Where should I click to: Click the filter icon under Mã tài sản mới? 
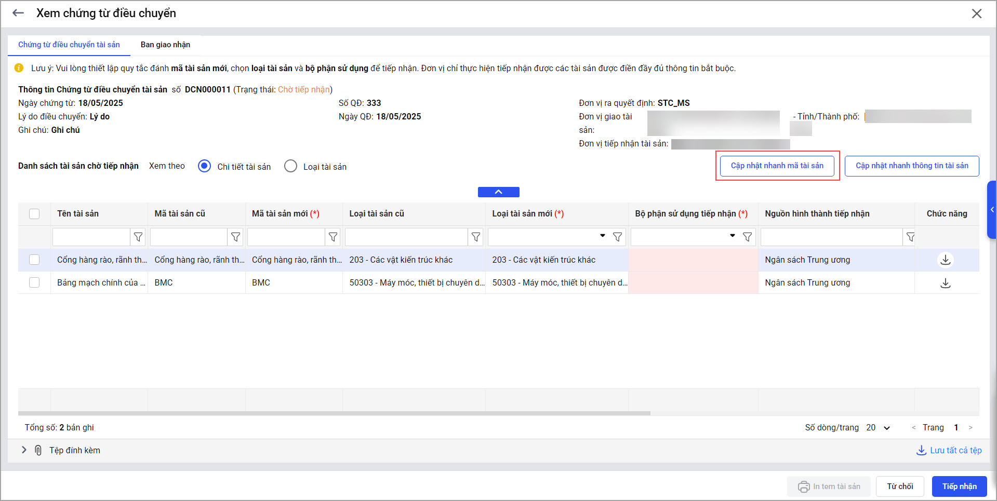pyautogui.click(x=333, y=237)
